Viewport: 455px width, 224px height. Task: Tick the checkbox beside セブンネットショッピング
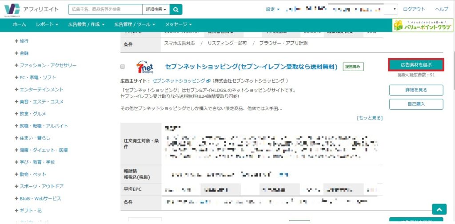[123, 67]
